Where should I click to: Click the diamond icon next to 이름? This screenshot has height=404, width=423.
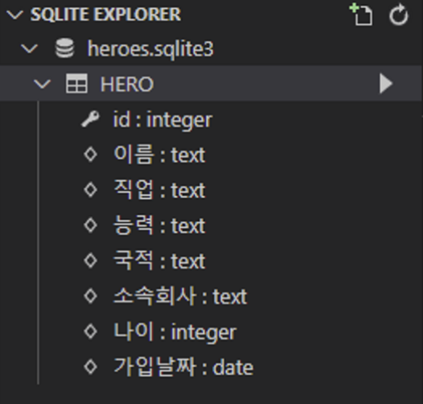(90, 155)
